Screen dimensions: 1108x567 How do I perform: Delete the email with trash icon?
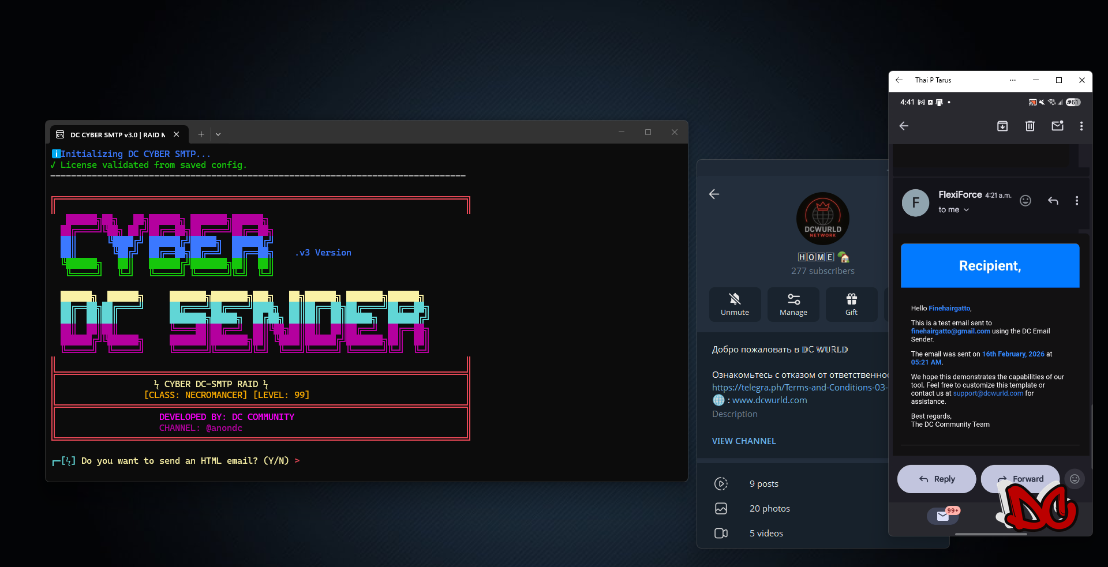click(x=1030, y=126)
